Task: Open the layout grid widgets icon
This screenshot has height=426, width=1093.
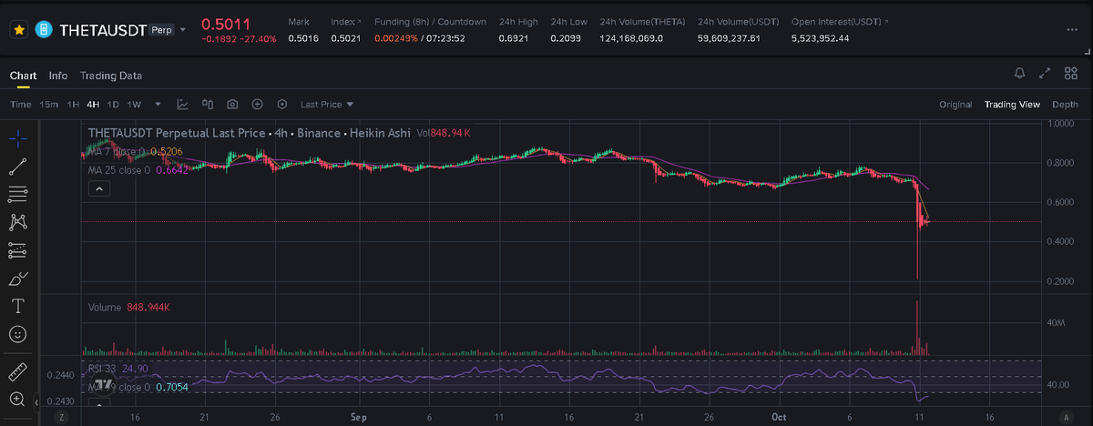Action: coord(1071,72)
